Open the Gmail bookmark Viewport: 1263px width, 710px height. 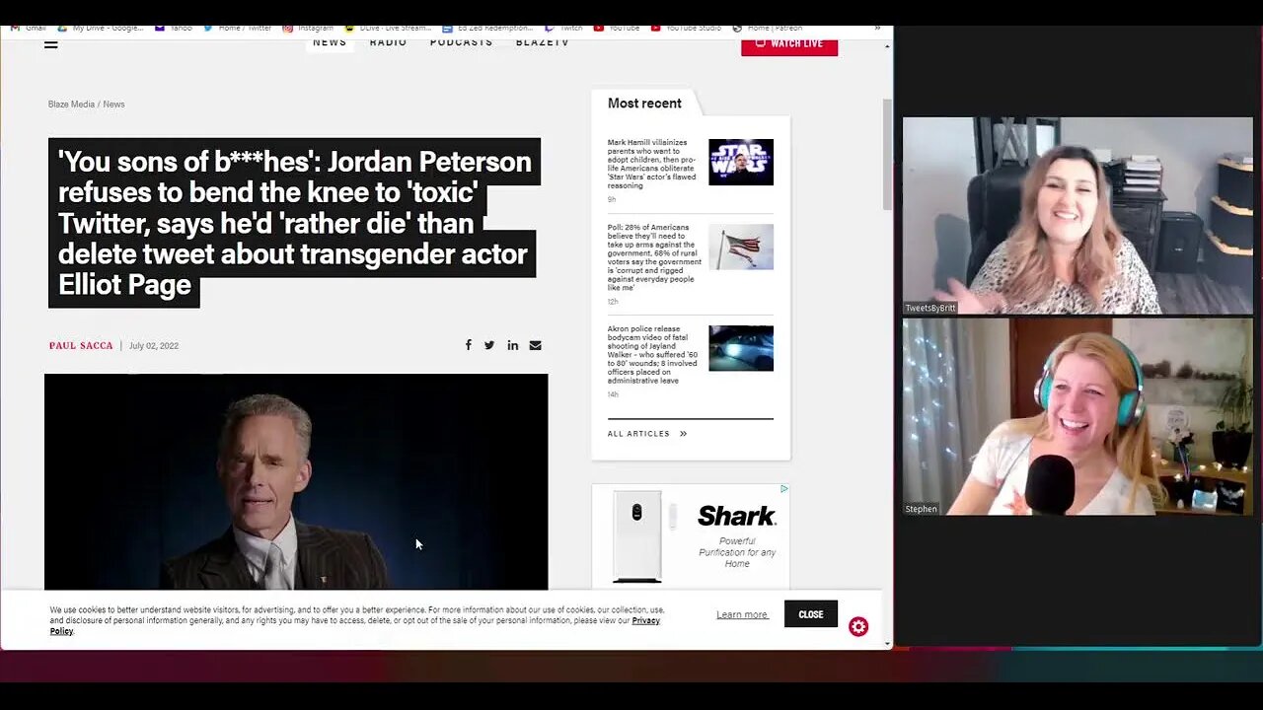pos(27,29)
